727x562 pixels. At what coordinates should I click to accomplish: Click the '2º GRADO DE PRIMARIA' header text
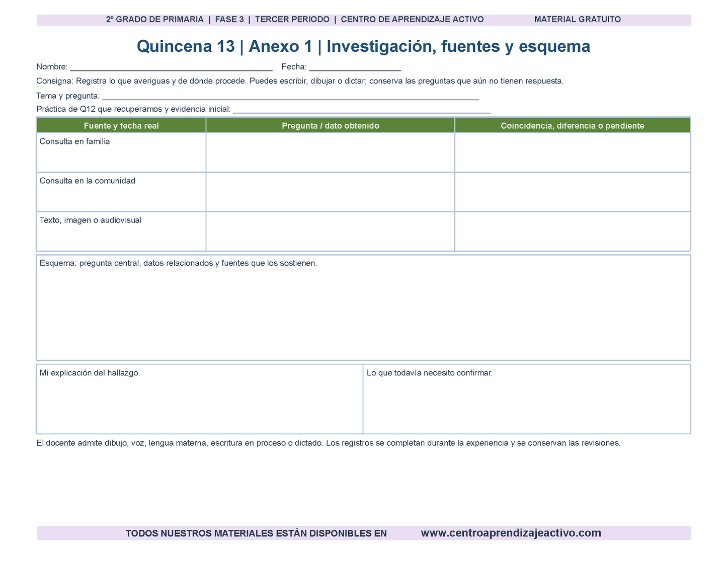[x=155, y=20]
